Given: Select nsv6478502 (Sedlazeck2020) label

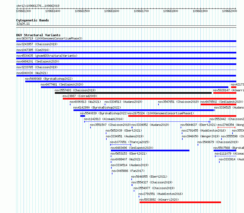Looking at the screenshot, I should pyautogui.click(x=222, y=102).
